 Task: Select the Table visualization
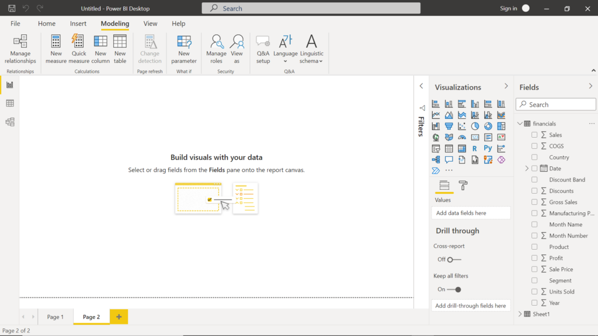[x=448, y=149]
